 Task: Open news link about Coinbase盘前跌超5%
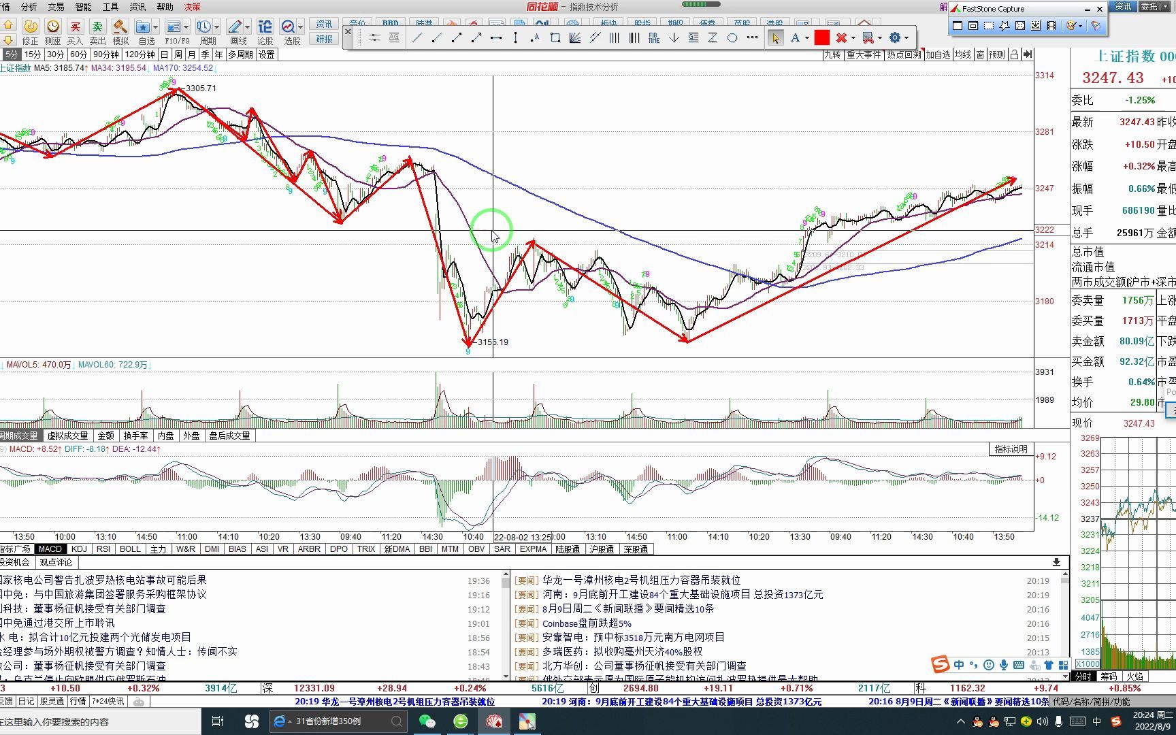click(587, 623)
